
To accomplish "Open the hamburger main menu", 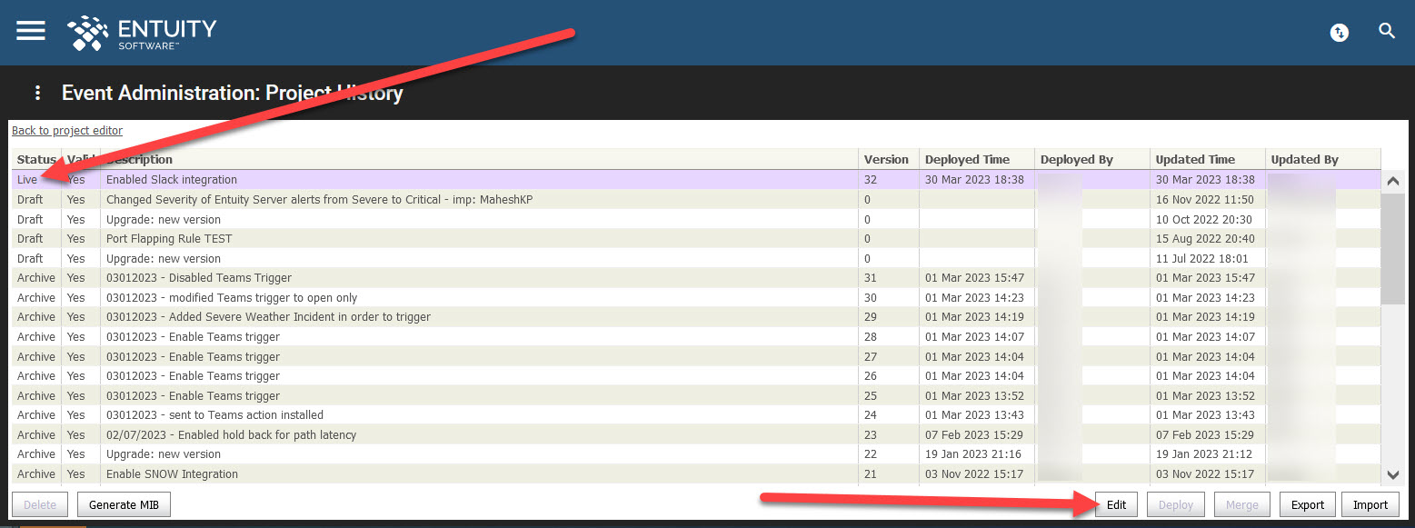I will [31, 31].
